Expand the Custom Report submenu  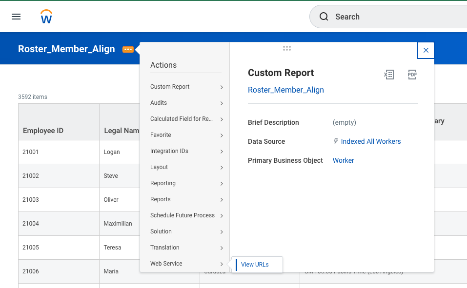pyautogui.click(x=185, y=87)
